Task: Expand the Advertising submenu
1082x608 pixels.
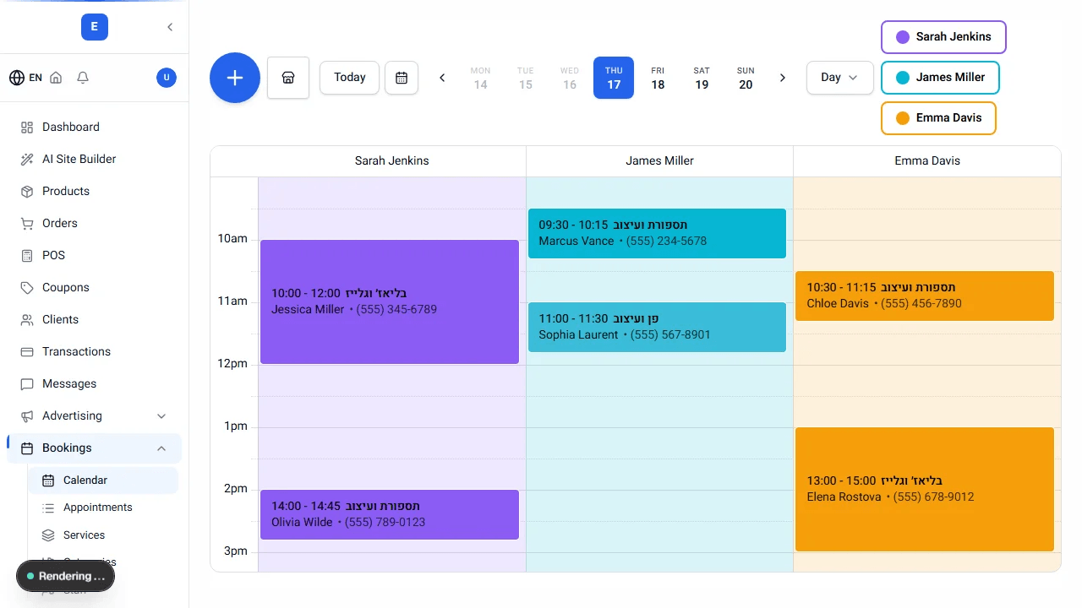Action: coord(95,415)
